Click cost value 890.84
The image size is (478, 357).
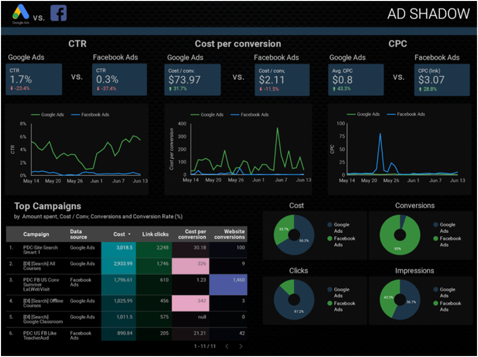[125, 333]
